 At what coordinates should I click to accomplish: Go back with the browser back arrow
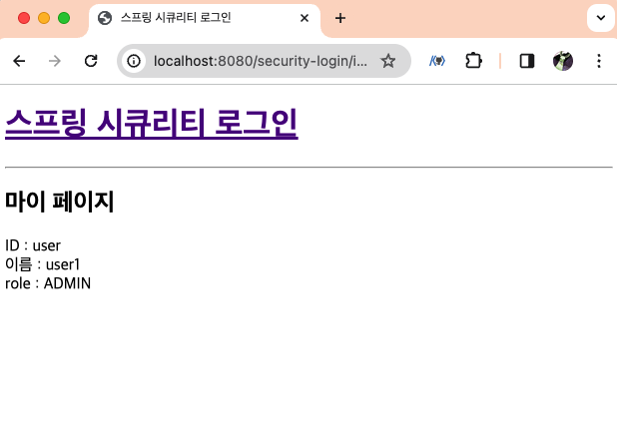(x=19, y=61)
